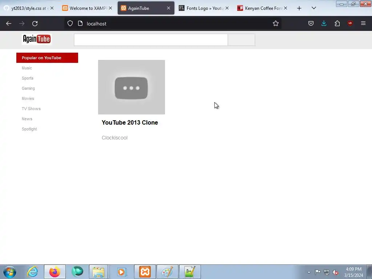372x279 pixels.
Task: Open the YouTube 2013 Clone video title
Action: click(x=130, y=122)
